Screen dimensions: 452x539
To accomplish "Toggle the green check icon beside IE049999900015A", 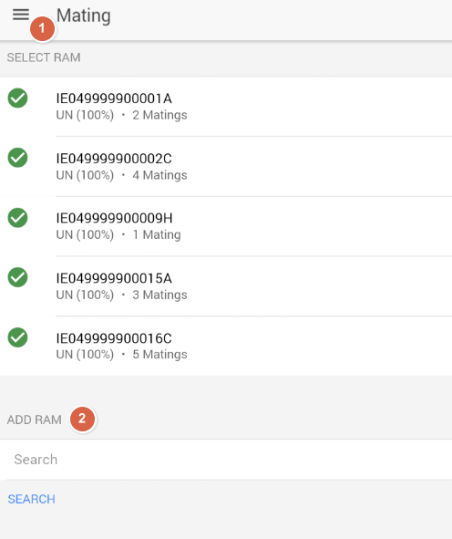I will click(x=18, y=277).
